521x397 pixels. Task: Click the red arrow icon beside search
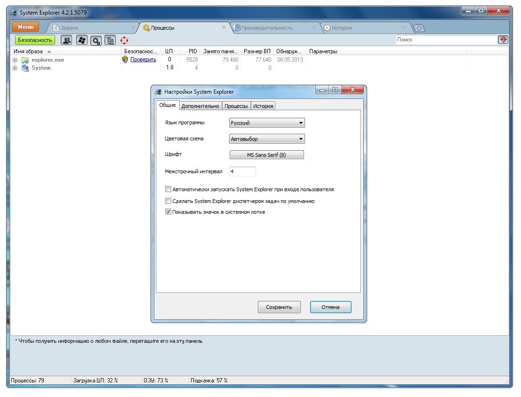503,40
